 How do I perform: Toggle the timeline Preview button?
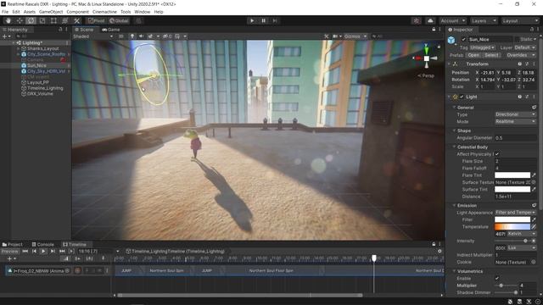(9, 252)
